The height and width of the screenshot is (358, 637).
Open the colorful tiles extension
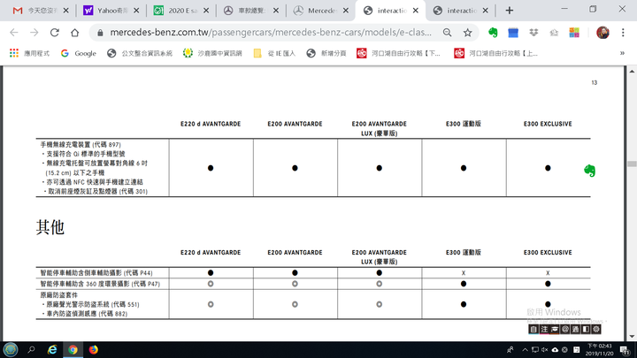[x=574, y=33]
